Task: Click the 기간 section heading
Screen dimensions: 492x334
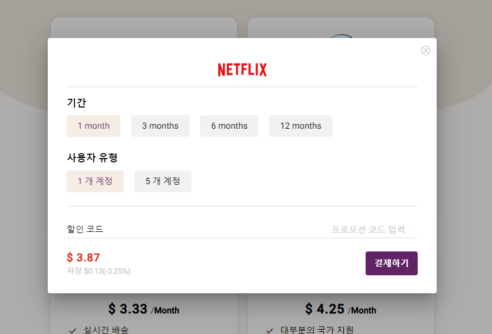Action: [76, 103]
